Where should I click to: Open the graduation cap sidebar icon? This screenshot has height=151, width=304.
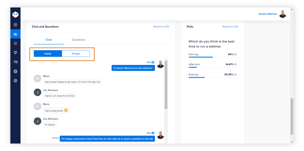[x=15, y=62]
